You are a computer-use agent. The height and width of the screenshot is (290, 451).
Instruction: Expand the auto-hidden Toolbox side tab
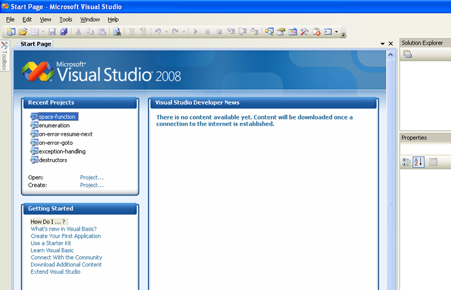(5, 56)
